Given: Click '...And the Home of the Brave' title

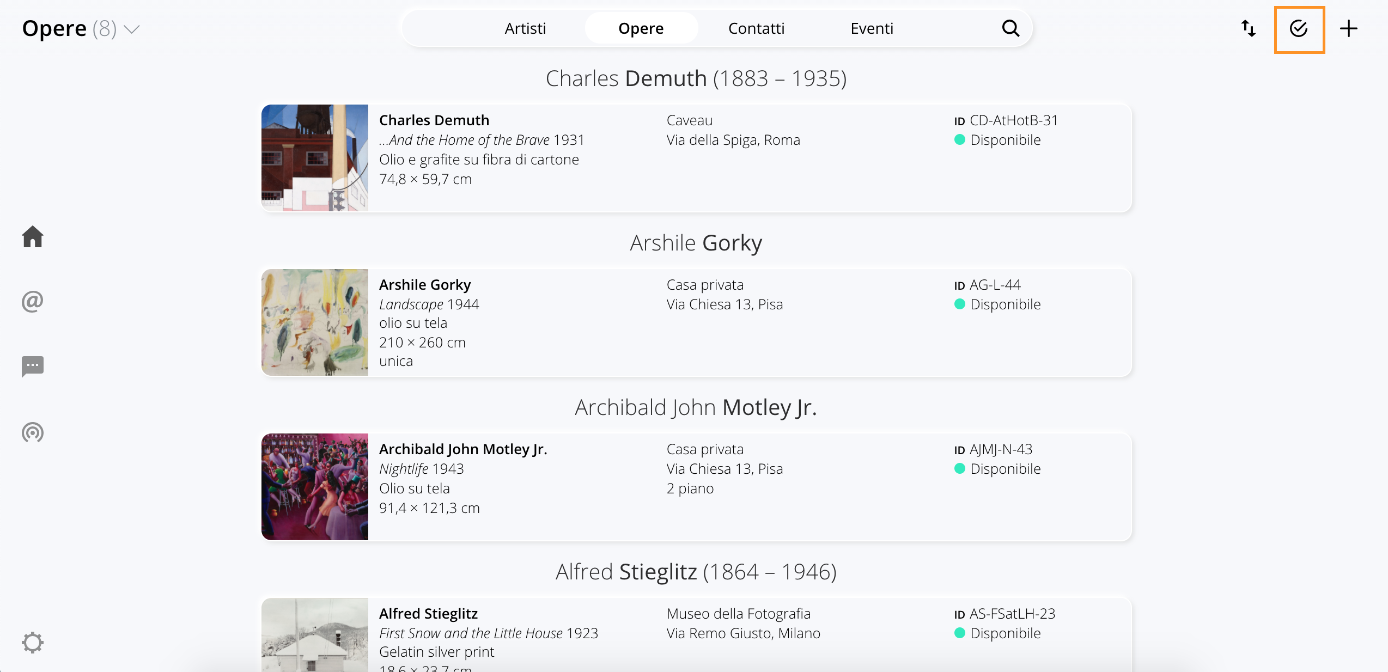Looking at the screenshot, I should point(464,140).
